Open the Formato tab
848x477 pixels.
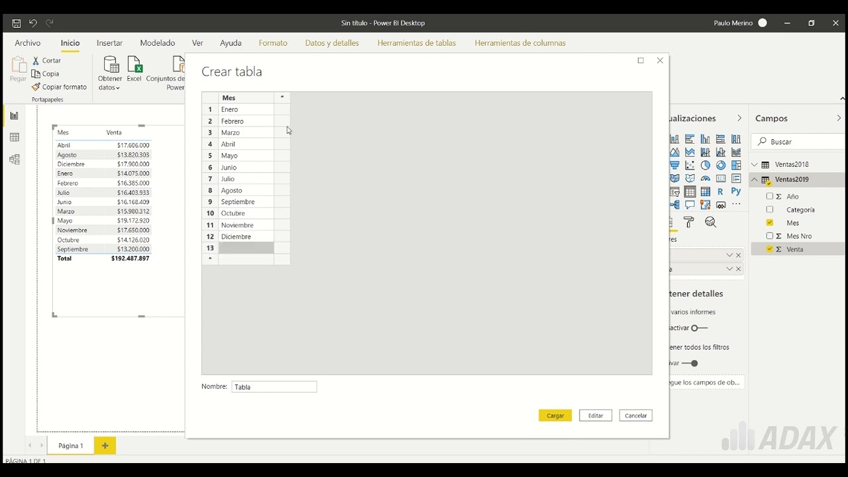pyautogui.click(x=273, y=43)
